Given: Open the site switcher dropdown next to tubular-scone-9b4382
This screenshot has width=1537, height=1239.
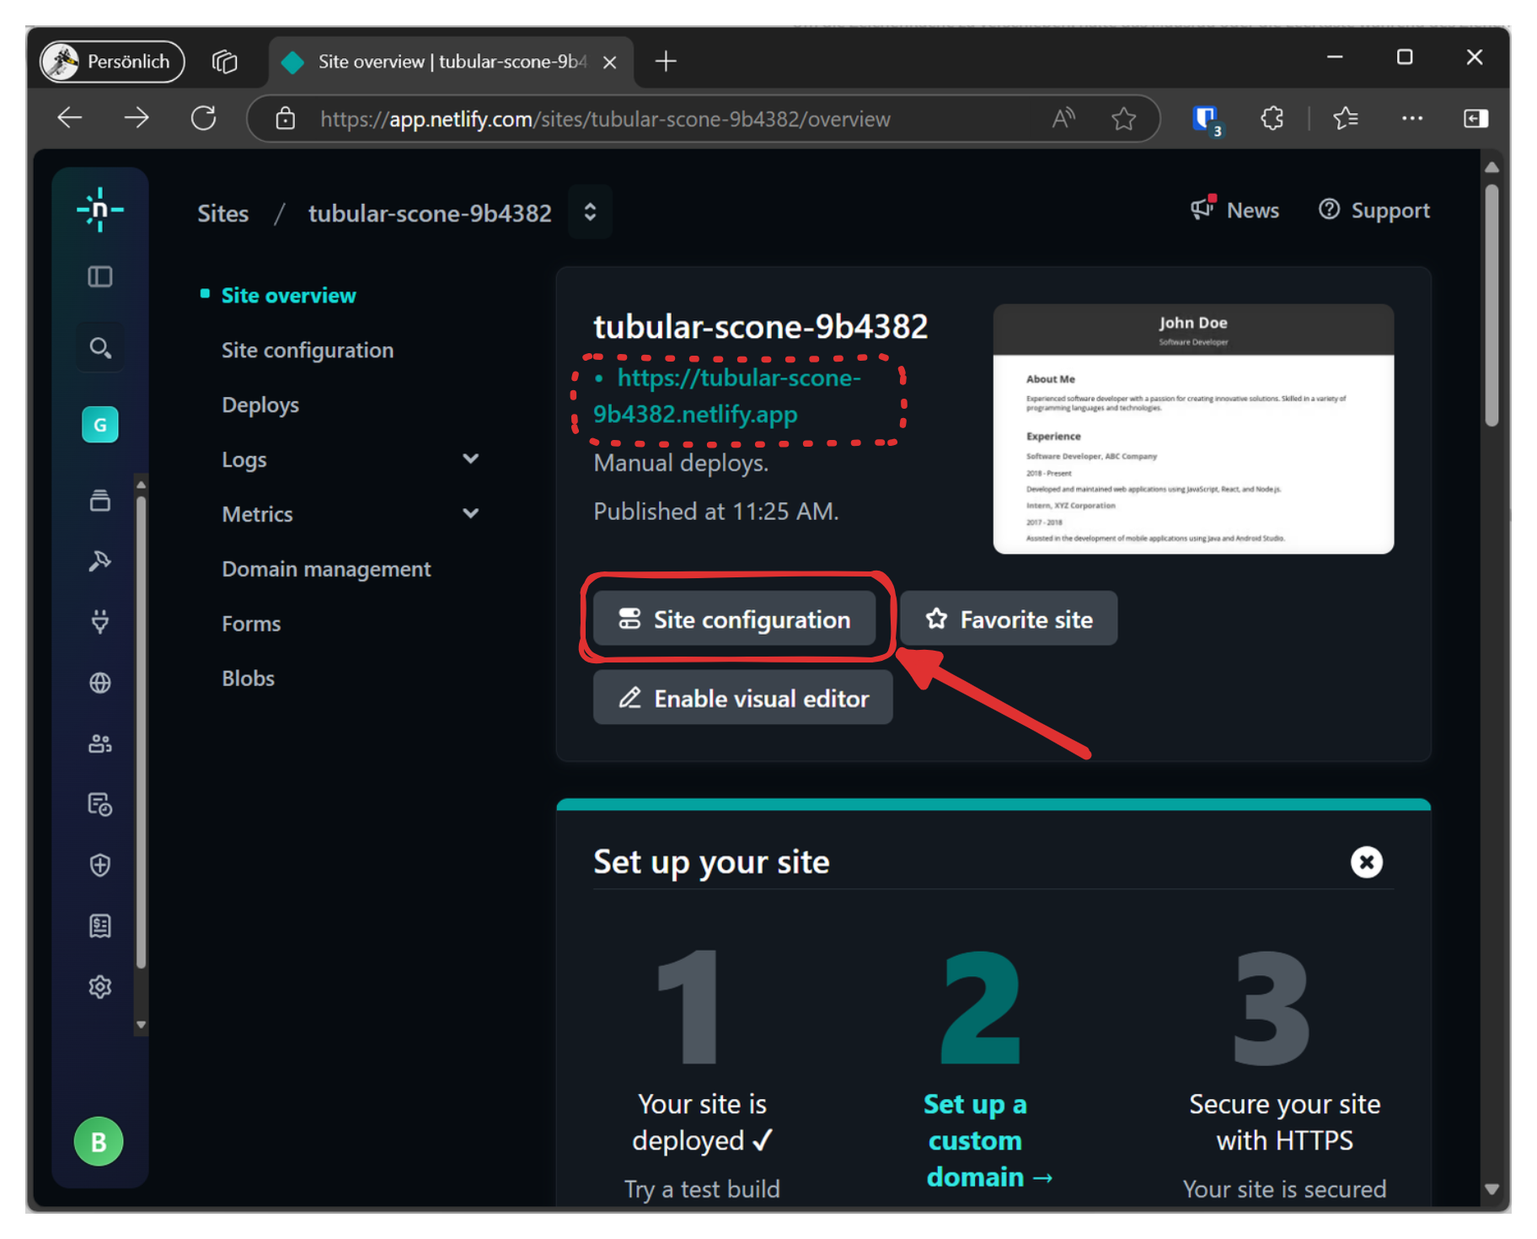Looking at the screenshot, I should point(590,212).
